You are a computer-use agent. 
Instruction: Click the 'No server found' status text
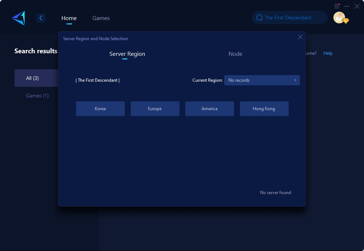275,193
